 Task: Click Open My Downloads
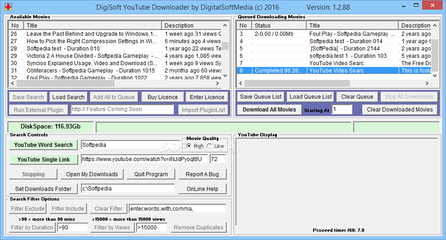pyautogui.click(x=92, y=174)
